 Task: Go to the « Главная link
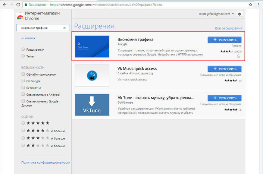click(28, 38)
